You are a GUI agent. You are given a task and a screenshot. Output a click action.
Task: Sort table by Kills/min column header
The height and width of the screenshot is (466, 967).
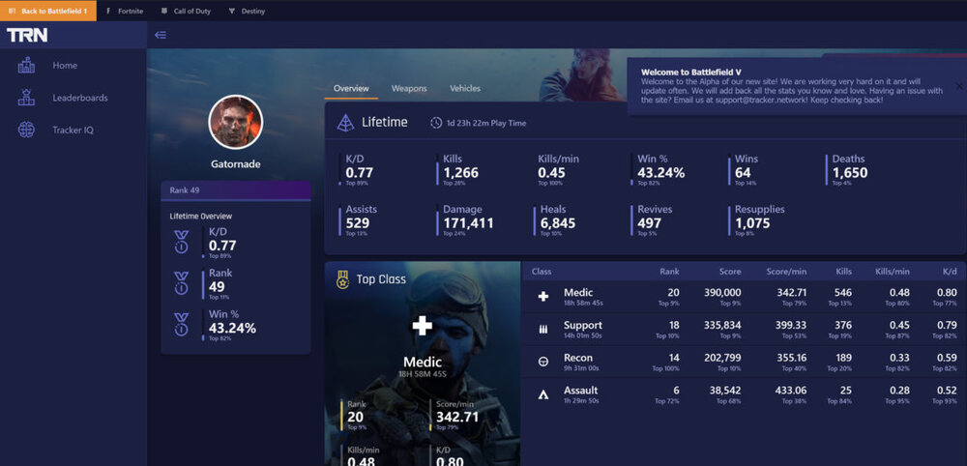(892, 272)
